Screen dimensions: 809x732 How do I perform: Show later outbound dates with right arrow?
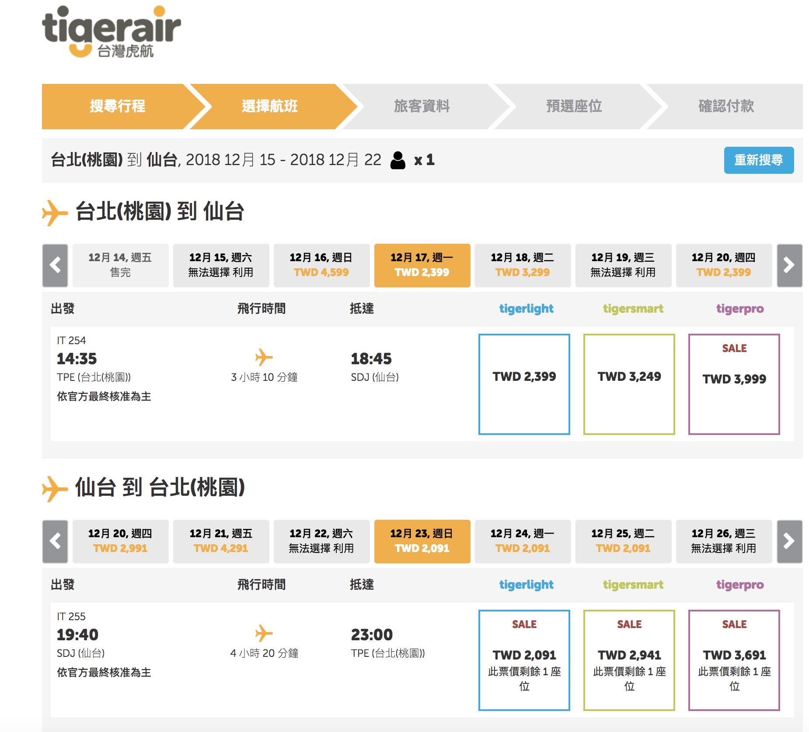point(789,265)
